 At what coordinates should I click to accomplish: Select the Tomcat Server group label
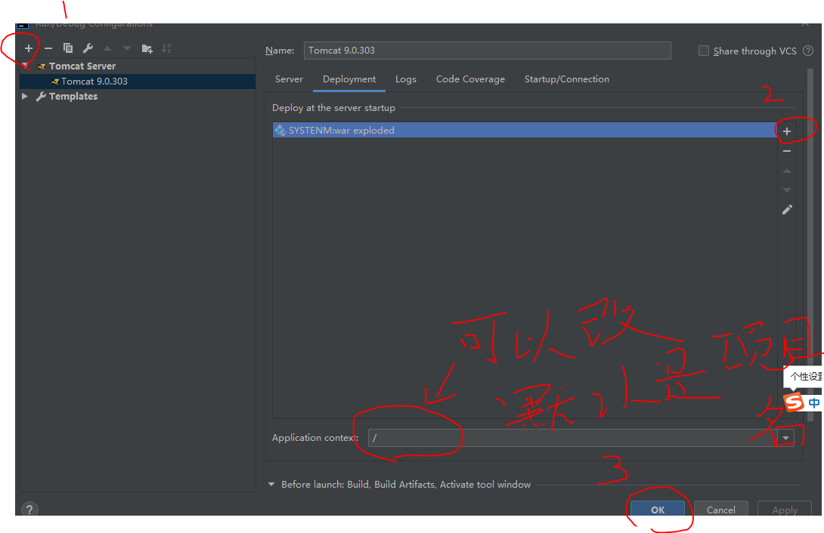[x=82, y=66]
